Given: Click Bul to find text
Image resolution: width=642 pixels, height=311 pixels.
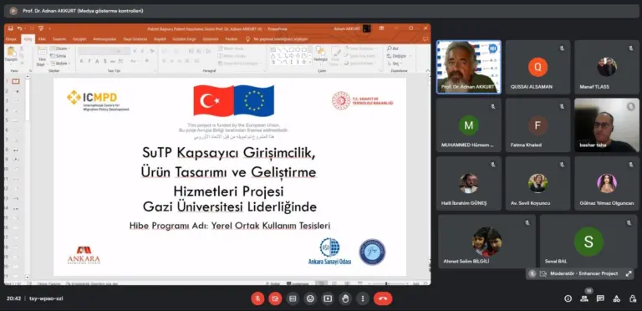Looking at the screenshot, I should pos(393,48).
